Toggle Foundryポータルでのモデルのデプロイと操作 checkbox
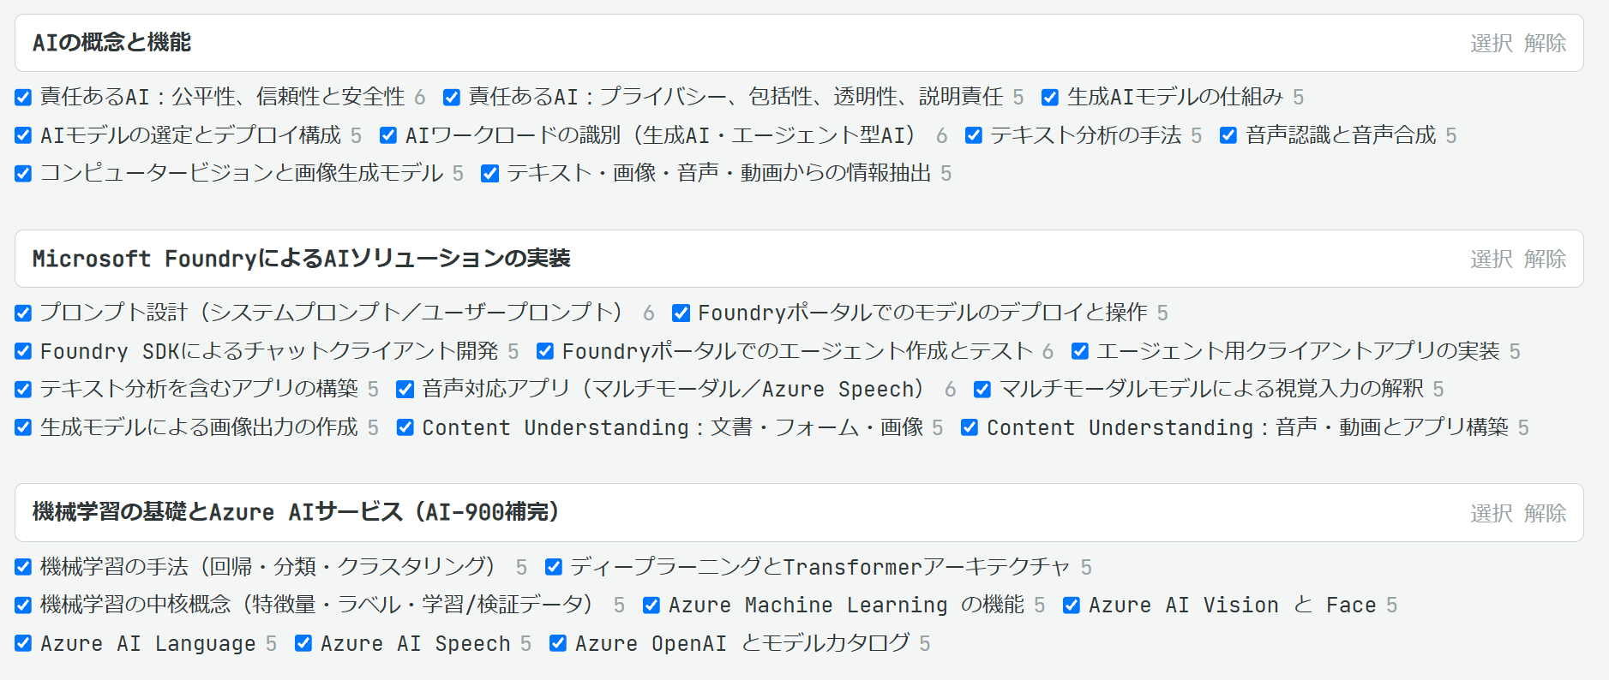 (681, 313)
